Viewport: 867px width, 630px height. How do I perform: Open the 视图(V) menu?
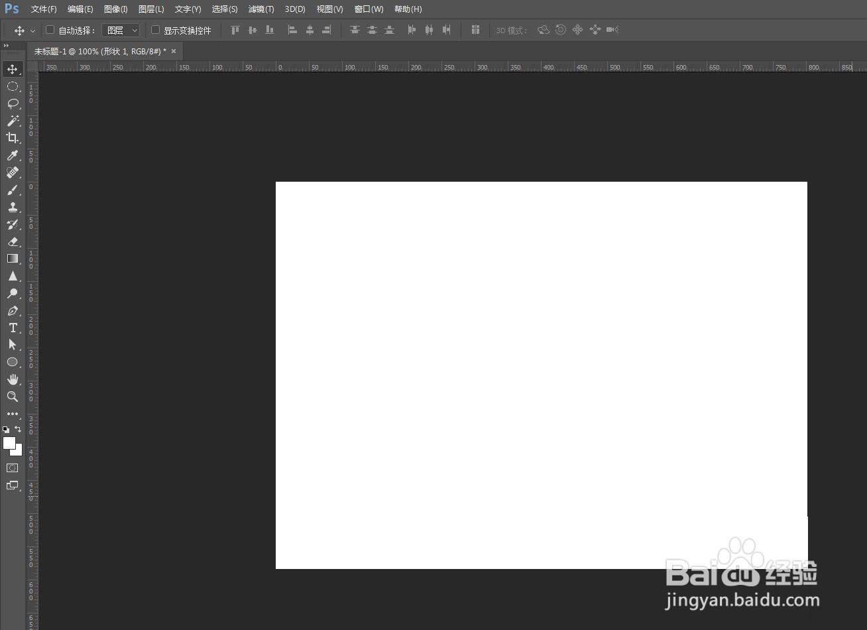point(329,9)
